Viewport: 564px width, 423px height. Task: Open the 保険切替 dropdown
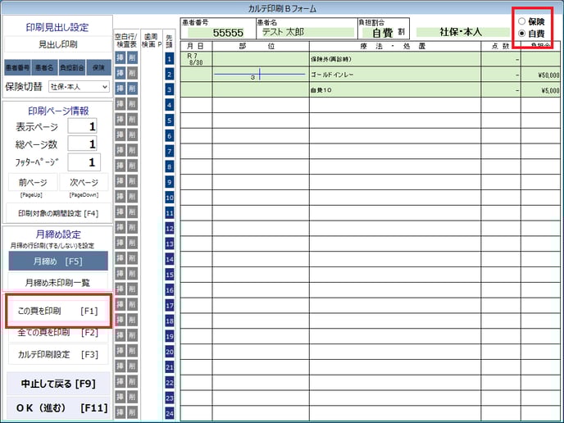pyautogui.click(x=79, y=86)
